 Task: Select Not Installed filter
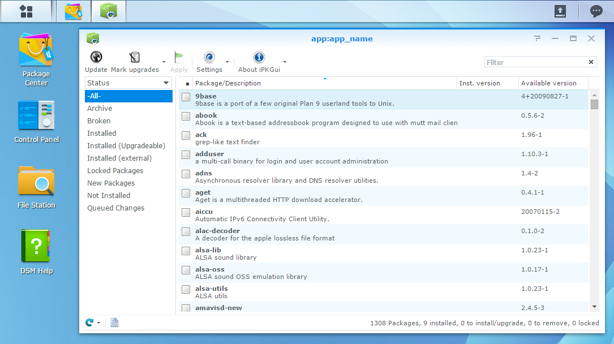(128, 195)
